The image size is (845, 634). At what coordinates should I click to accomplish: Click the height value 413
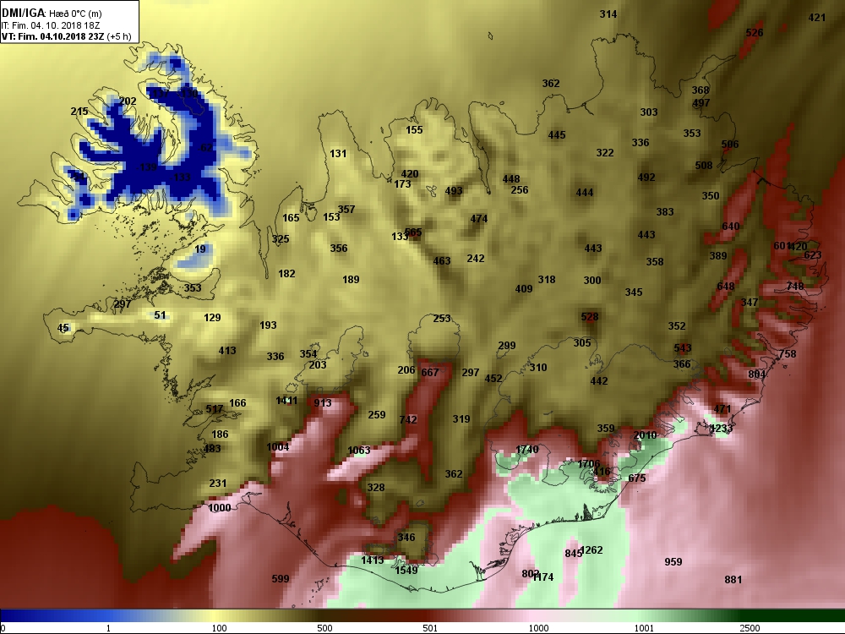[x=227, y=351]
